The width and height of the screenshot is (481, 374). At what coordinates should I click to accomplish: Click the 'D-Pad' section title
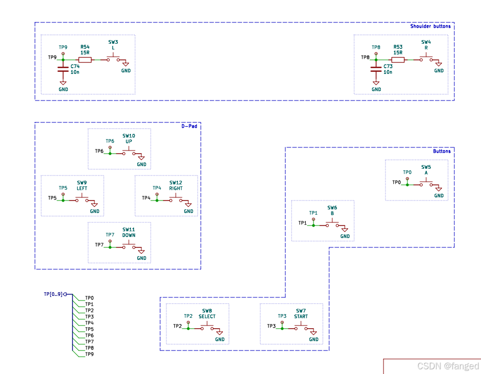click(x=189, y=126)
